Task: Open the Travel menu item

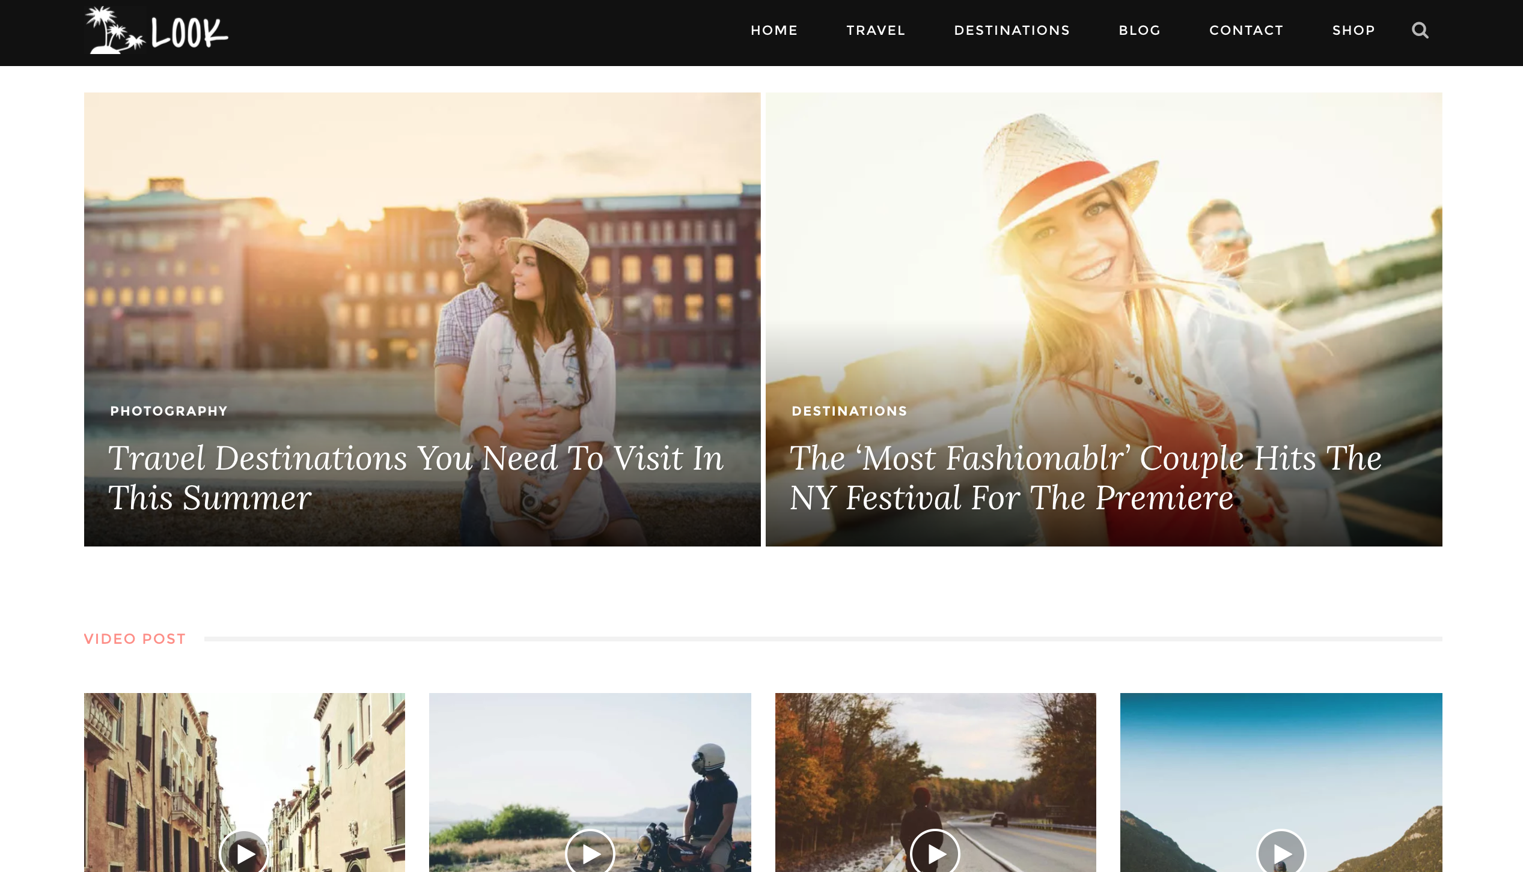Action: coord(876,30)
